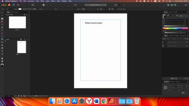Switch to the Assets tab
189x106 pixels.
12,12
